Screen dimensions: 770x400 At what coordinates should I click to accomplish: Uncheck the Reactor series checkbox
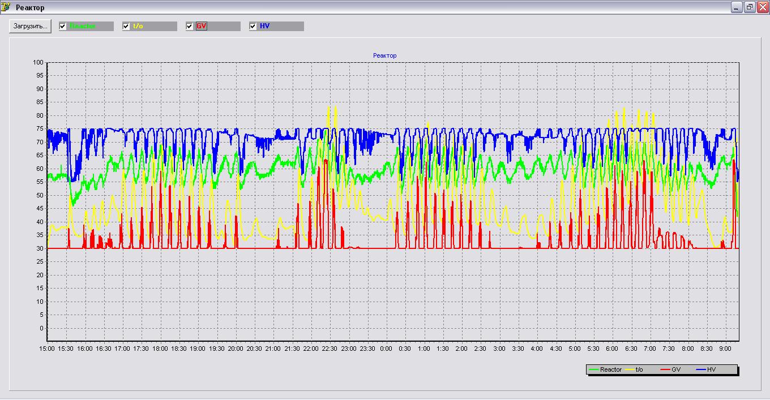pos(63,27)
